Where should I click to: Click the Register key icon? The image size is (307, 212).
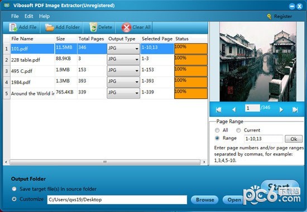tap(269, 17)
